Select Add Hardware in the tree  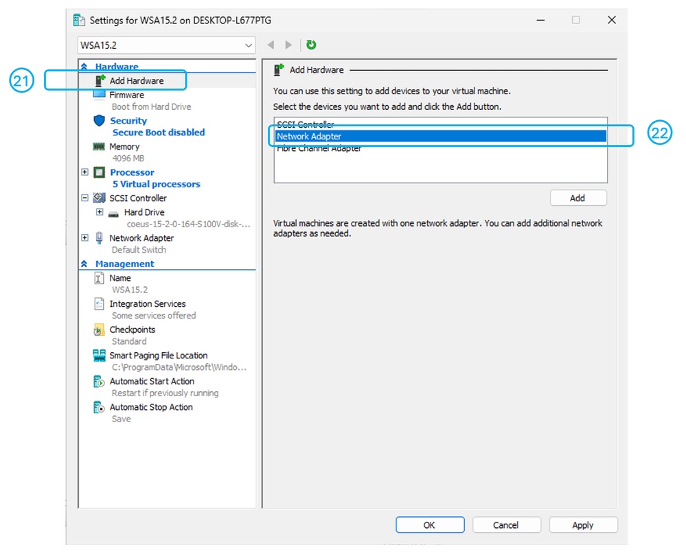137,80
